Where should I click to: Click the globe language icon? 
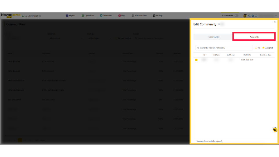[253, 16]
